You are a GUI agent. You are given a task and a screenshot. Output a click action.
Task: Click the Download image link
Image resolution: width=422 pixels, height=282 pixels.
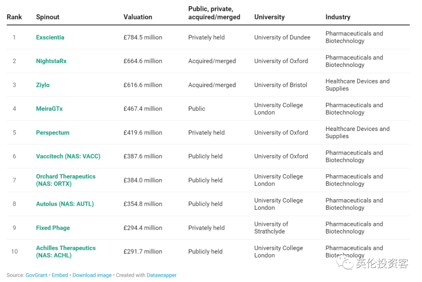click(92, 275)
